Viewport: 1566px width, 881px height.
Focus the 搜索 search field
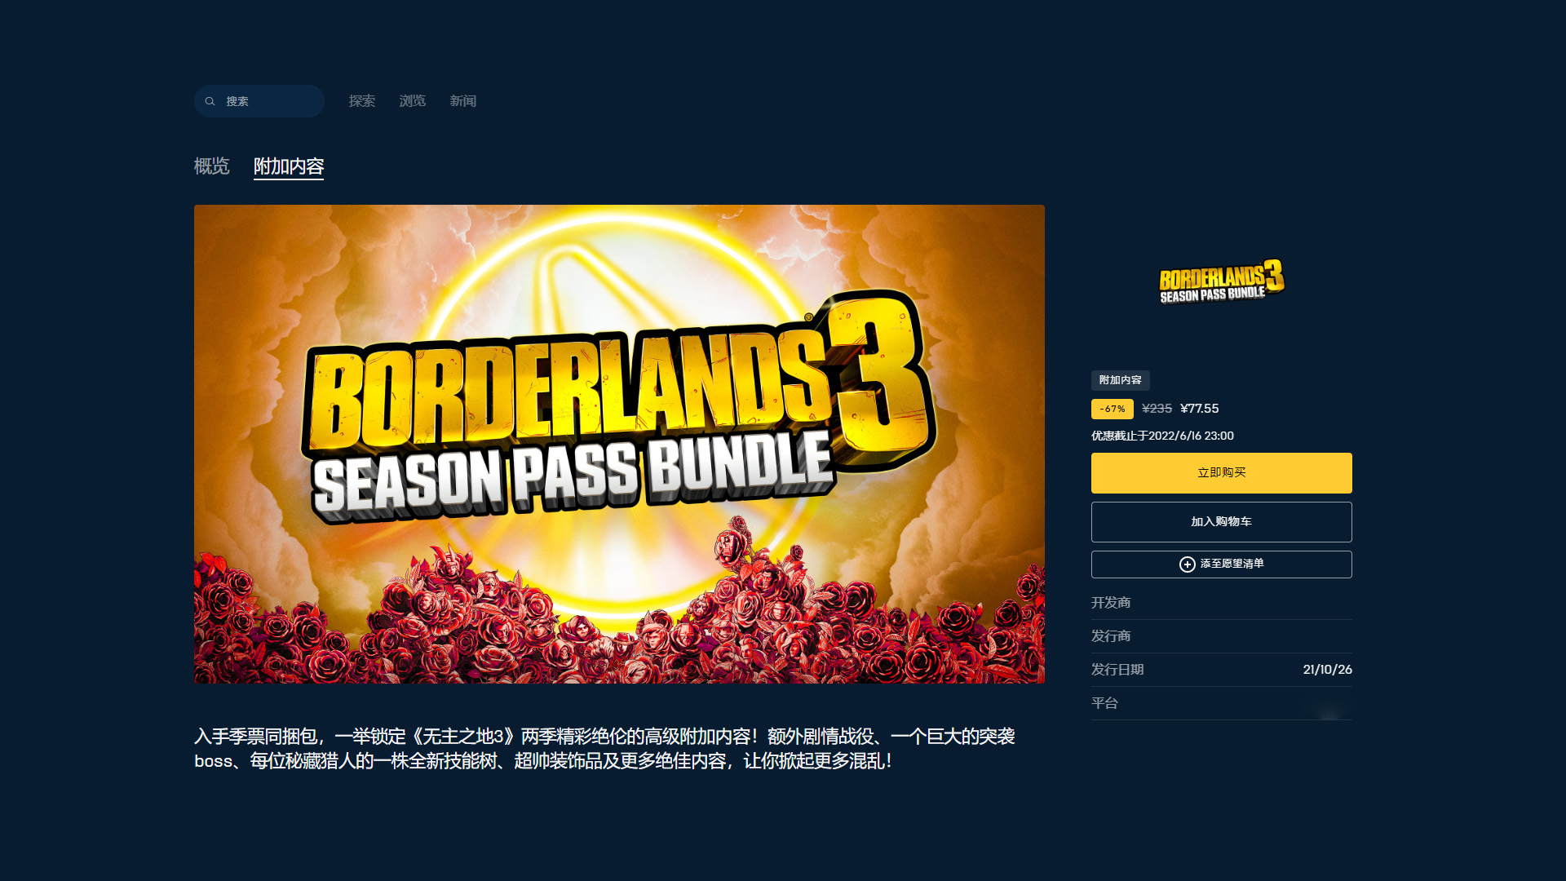point(259,101)
